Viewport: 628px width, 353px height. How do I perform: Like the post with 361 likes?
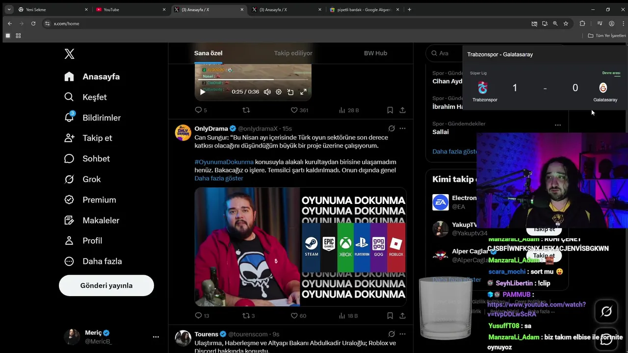[x=299, y=110]
